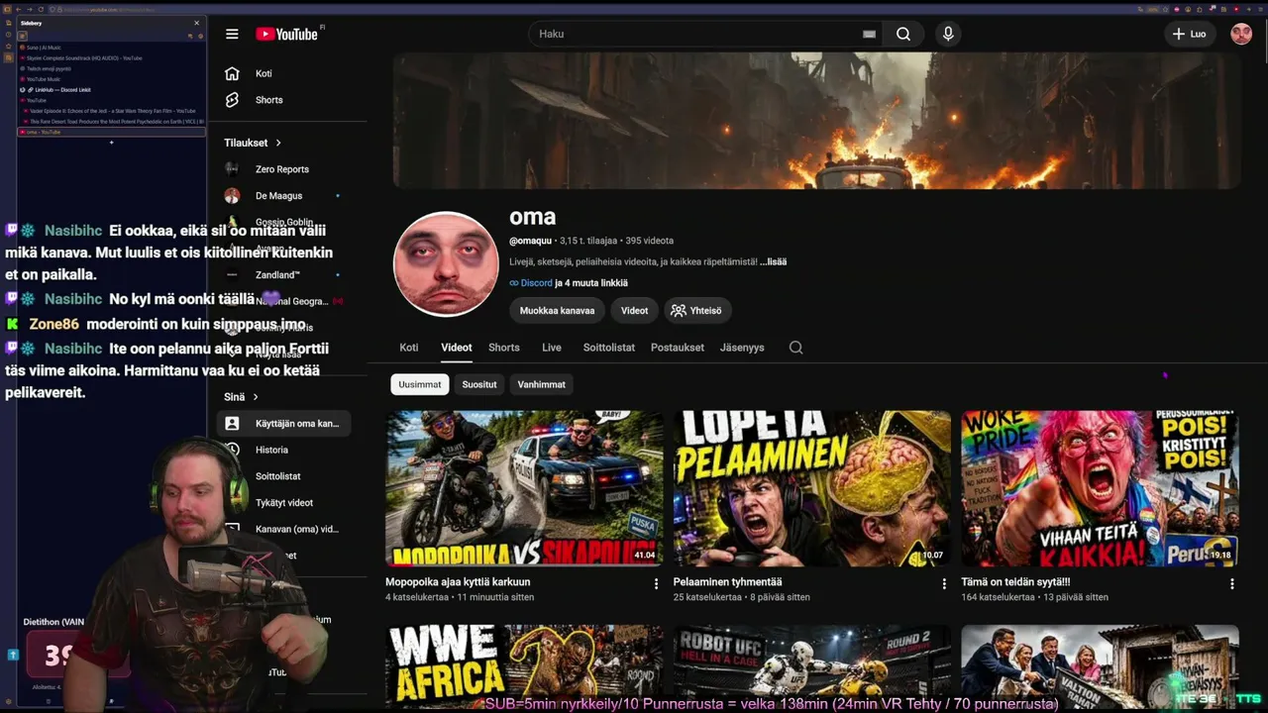Open the on-screen keyboard icon in search box
This screenshot has height=713, width=1268.
pyautogui.click(x=869, y=34)
